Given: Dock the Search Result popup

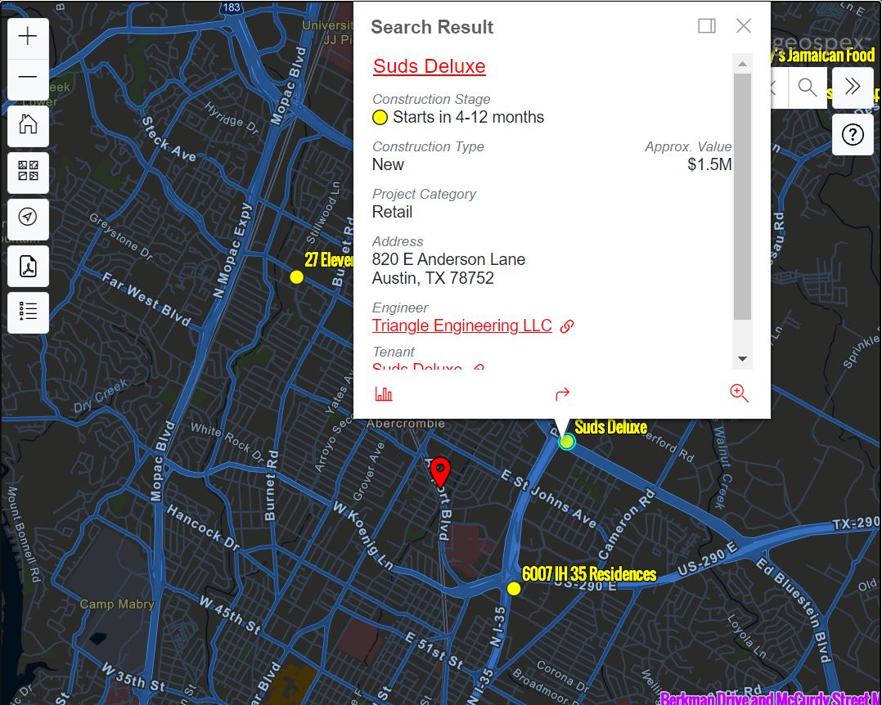Looking at the screenshot, I should click(707, 26).
